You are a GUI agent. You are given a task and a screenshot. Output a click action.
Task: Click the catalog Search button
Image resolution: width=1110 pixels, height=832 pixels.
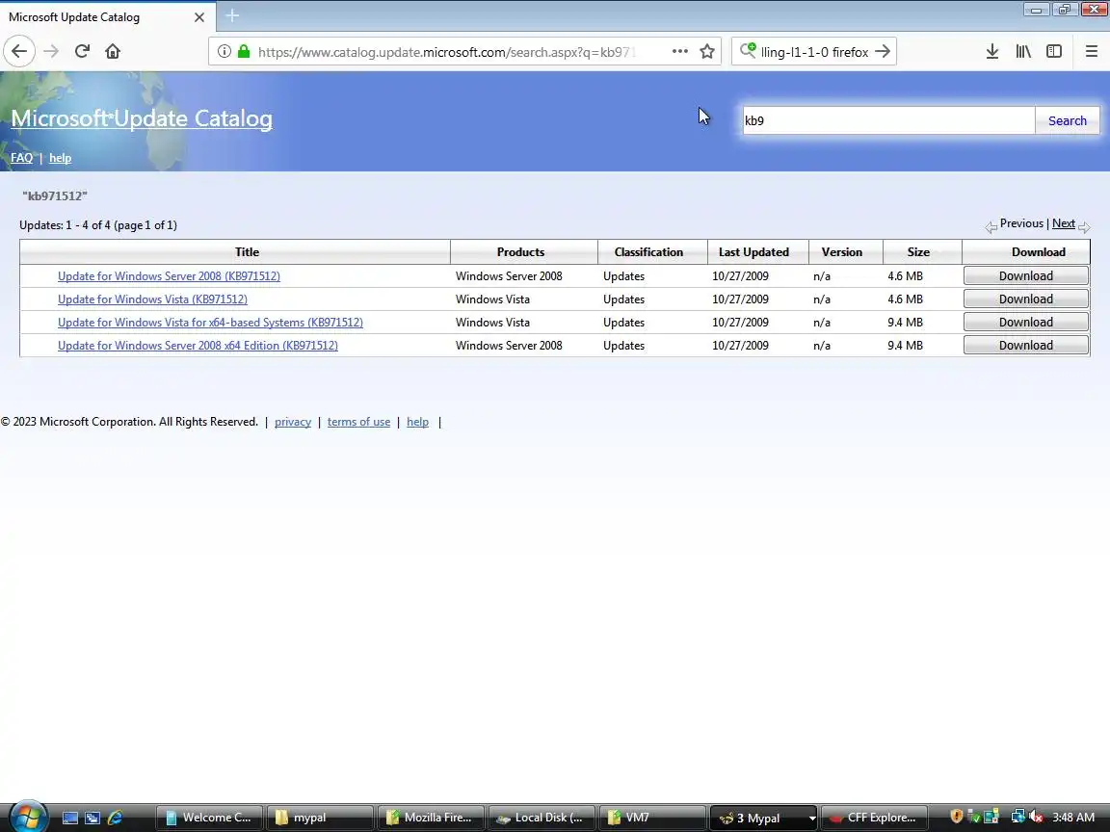tap(1067, 120)
